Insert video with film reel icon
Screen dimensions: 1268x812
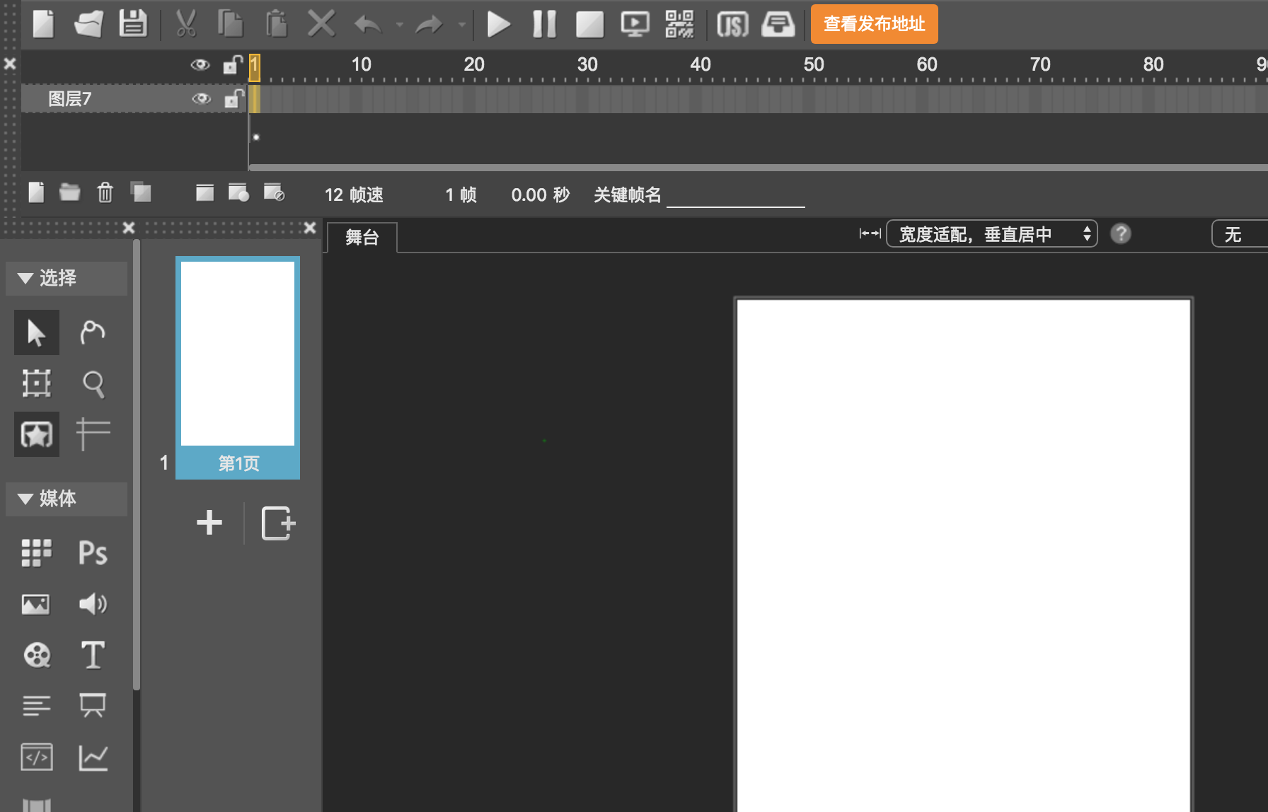(37, 655)
